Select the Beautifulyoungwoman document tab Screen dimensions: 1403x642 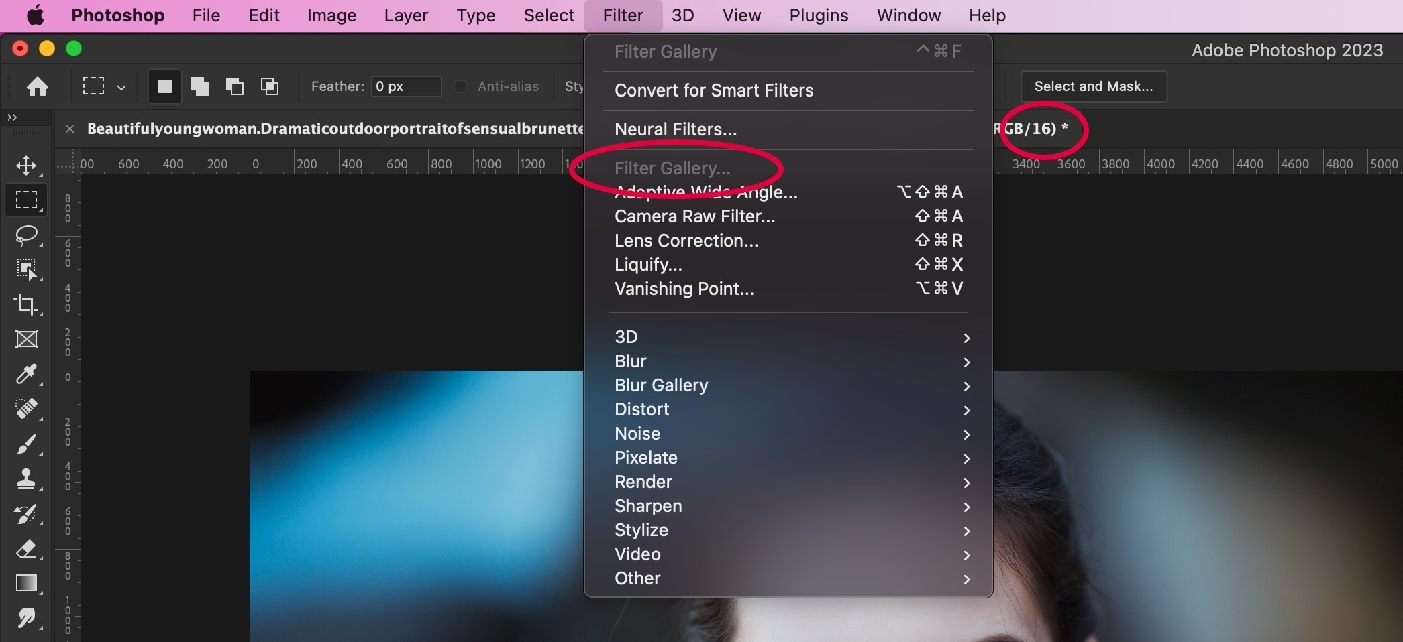pos(335,129)
